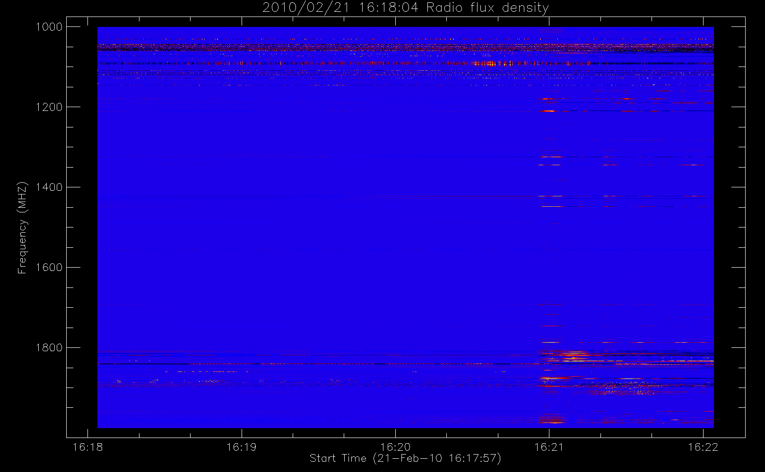The height and width of the screenshot is (472, 765).
Task: Click the '1200' frequency tick label
Action: 49,107
